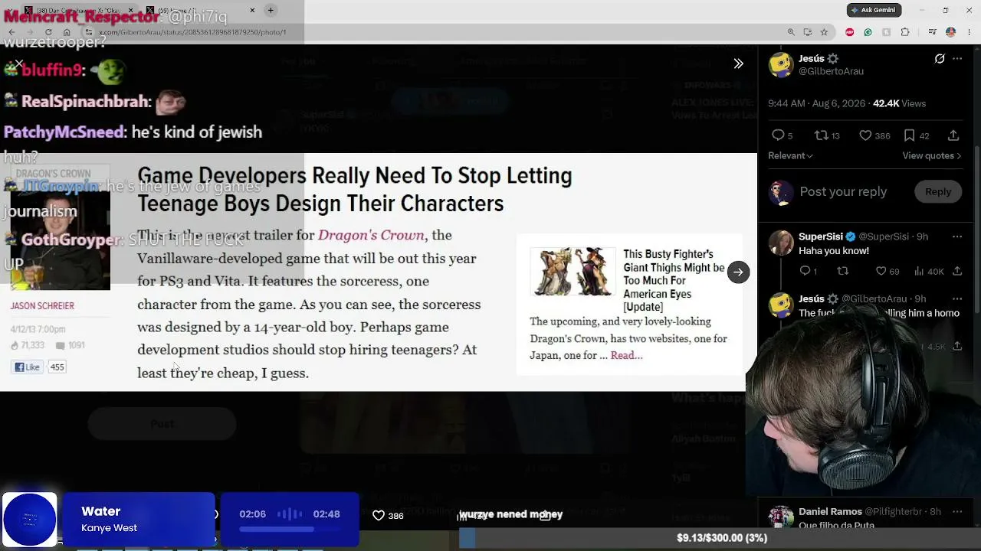Open the ABP extension icon

[849, 32]
